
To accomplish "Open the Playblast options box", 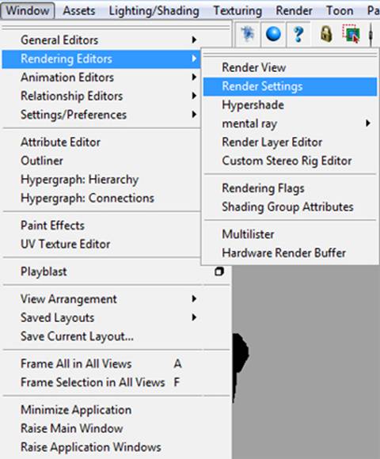I will (219, 271).
